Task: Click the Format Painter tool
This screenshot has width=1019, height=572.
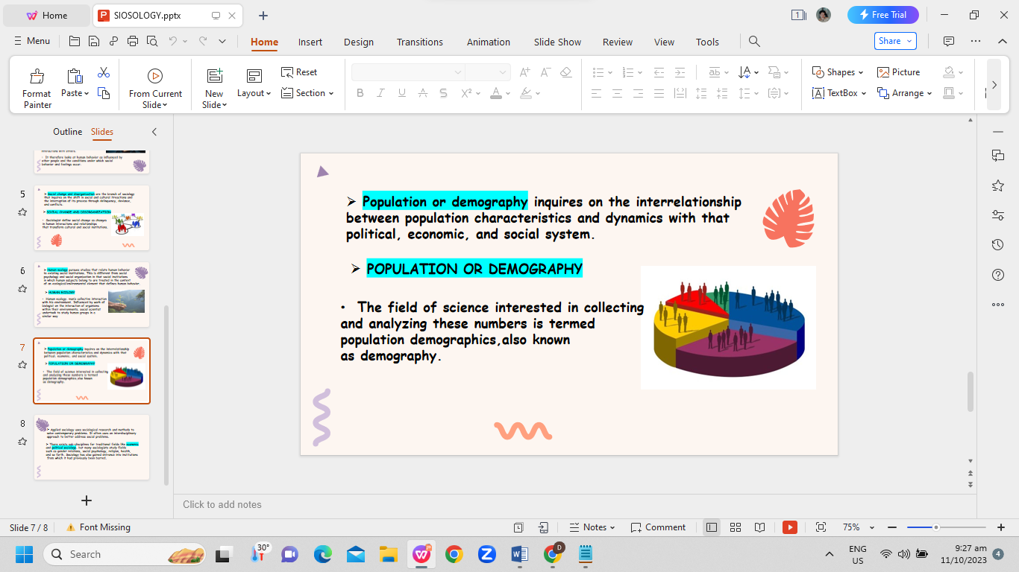Action: click(37, 87)
